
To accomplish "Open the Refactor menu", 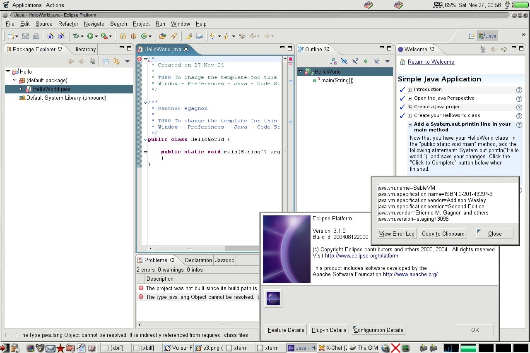I will (x=68, y=24).
